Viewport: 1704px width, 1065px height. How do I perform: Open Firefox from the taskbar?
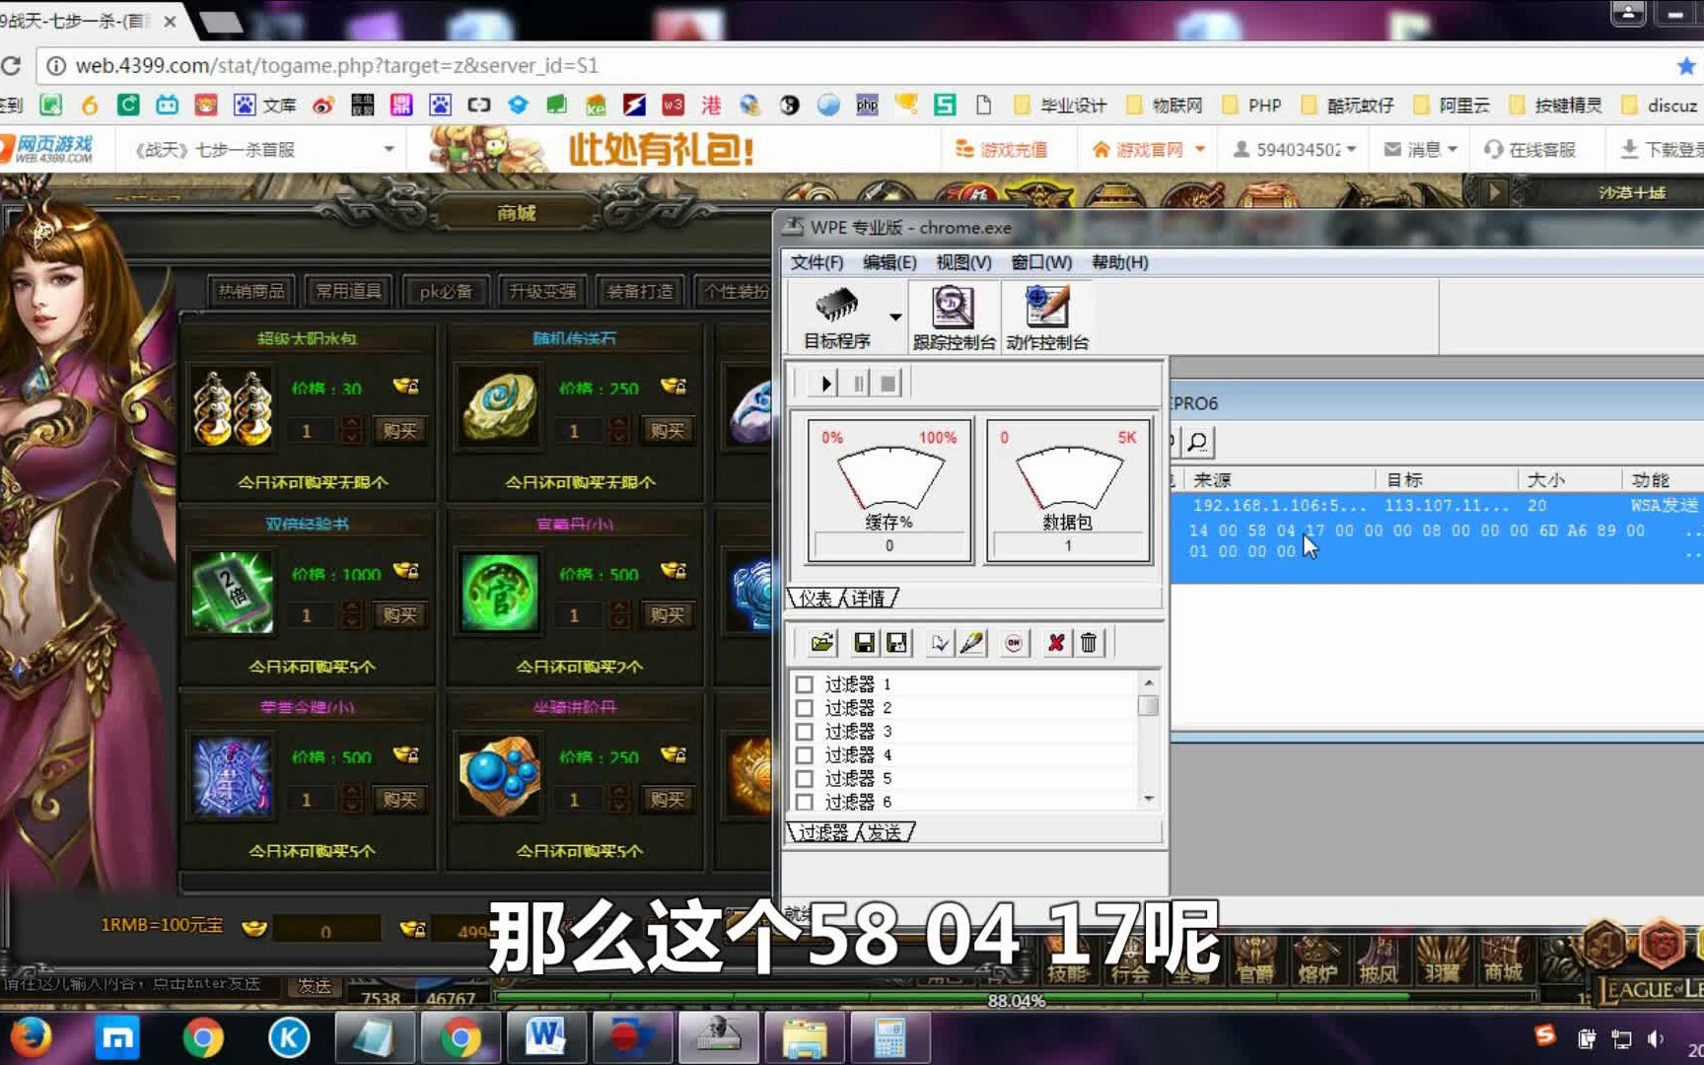[32, 1038]
